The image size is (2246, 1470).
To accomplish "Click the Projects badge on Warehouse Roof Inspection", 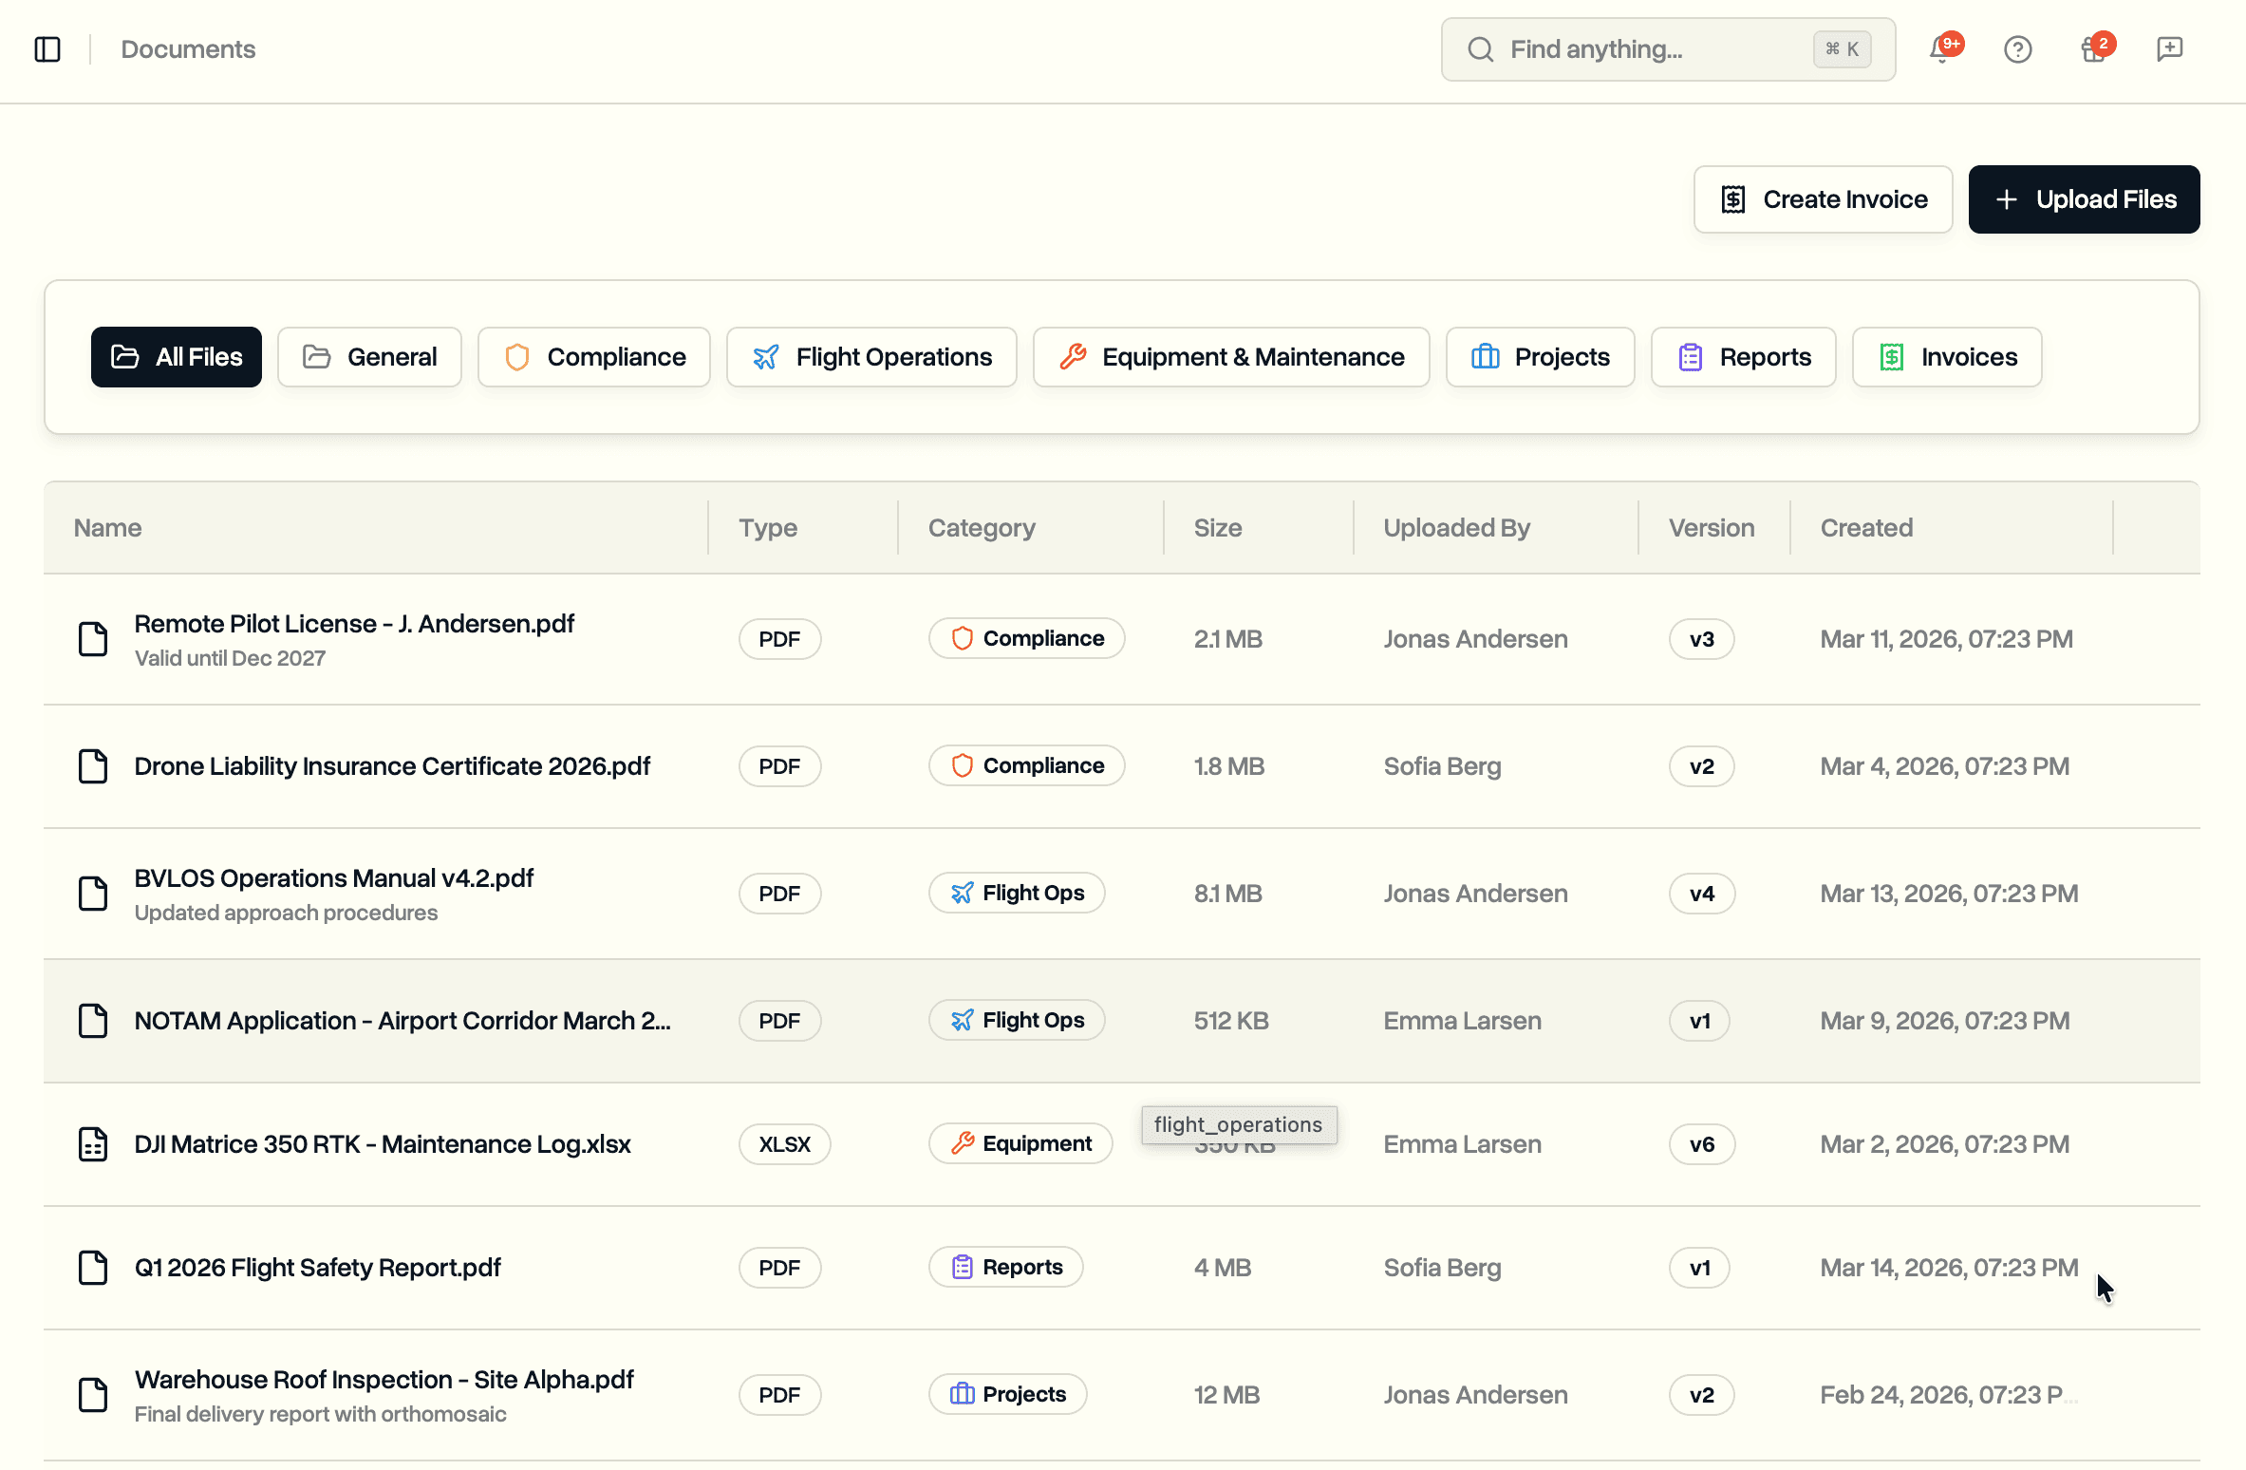I will tap(1007, 1394).
